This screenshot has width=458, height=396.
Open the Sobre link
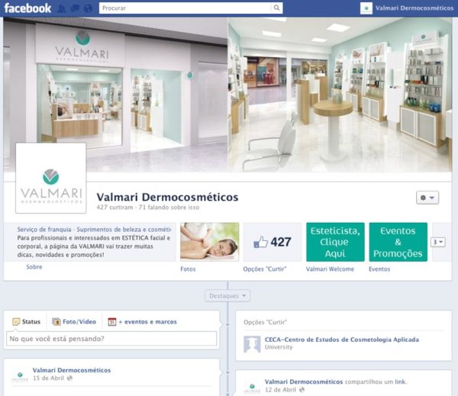pyautogui.click(x=34, y=267)
